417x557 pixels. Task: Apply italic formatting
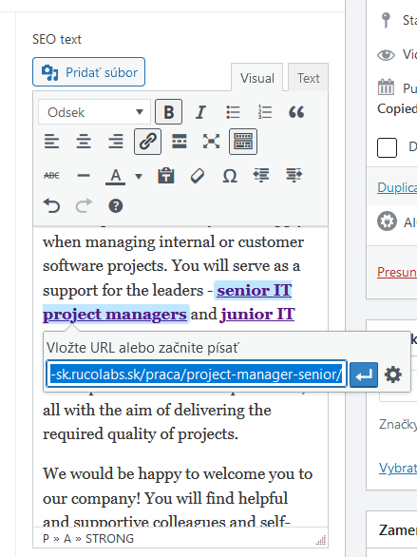pyautogui.click(x=200, y=112)
